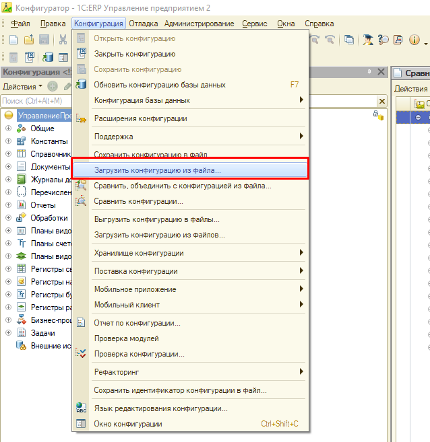Viewport: 430px width, 442px height.
Task: Close the Конфигурация panel
Action: pos(381,72)
